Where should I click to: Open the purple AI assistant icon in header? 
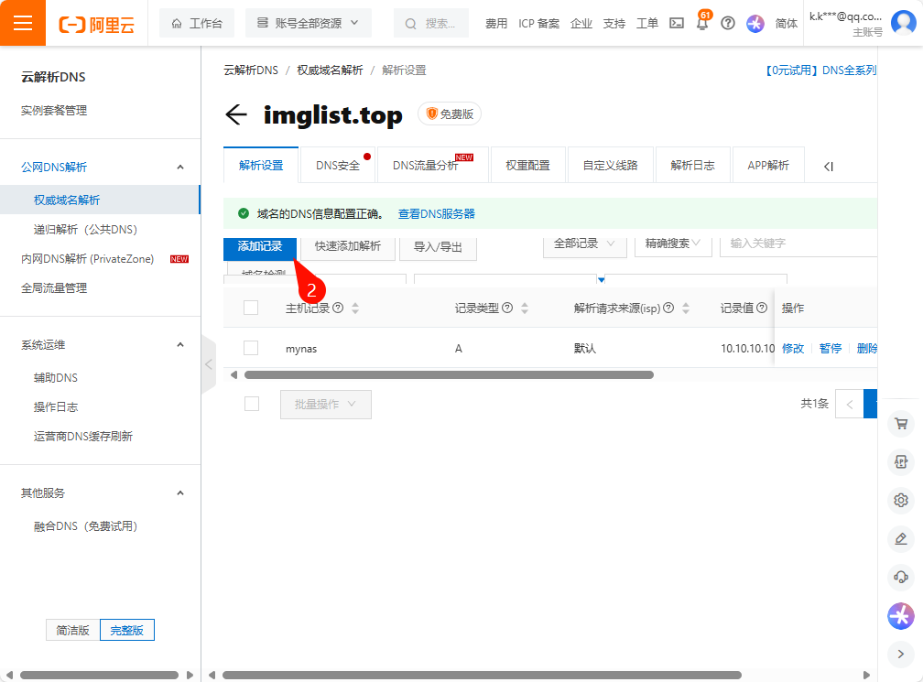point(755,24)
